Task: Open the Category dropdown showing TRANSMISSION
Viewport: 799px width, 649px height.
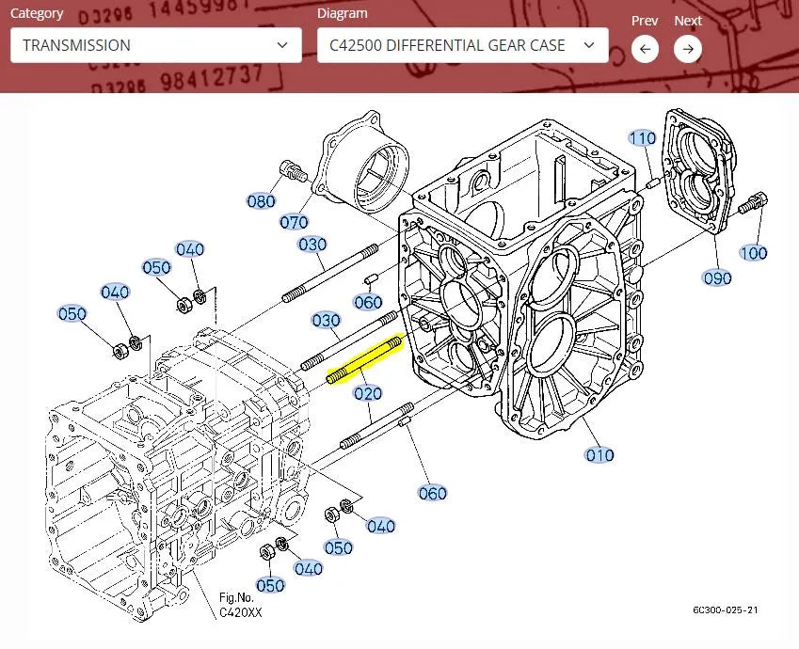Action: 156,45
